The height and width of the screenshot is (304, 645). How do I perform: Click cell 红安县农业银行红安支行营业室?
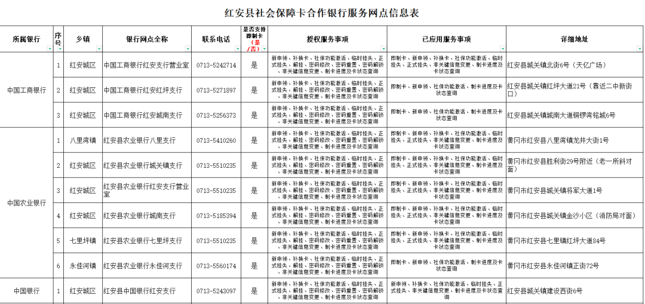pos(147,191)
